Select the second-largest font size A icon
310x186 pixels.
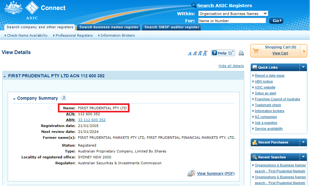[x=200, y=53]
